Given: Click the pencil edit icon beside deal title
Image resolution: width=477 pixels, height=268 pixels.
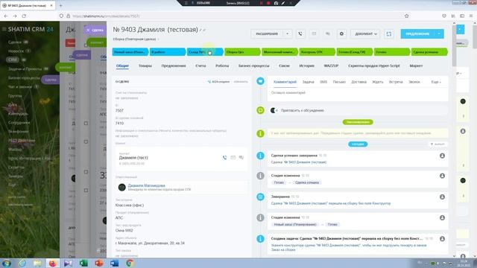Looking at the screenshot, I should pyautogui.click(x=200, y=30).
